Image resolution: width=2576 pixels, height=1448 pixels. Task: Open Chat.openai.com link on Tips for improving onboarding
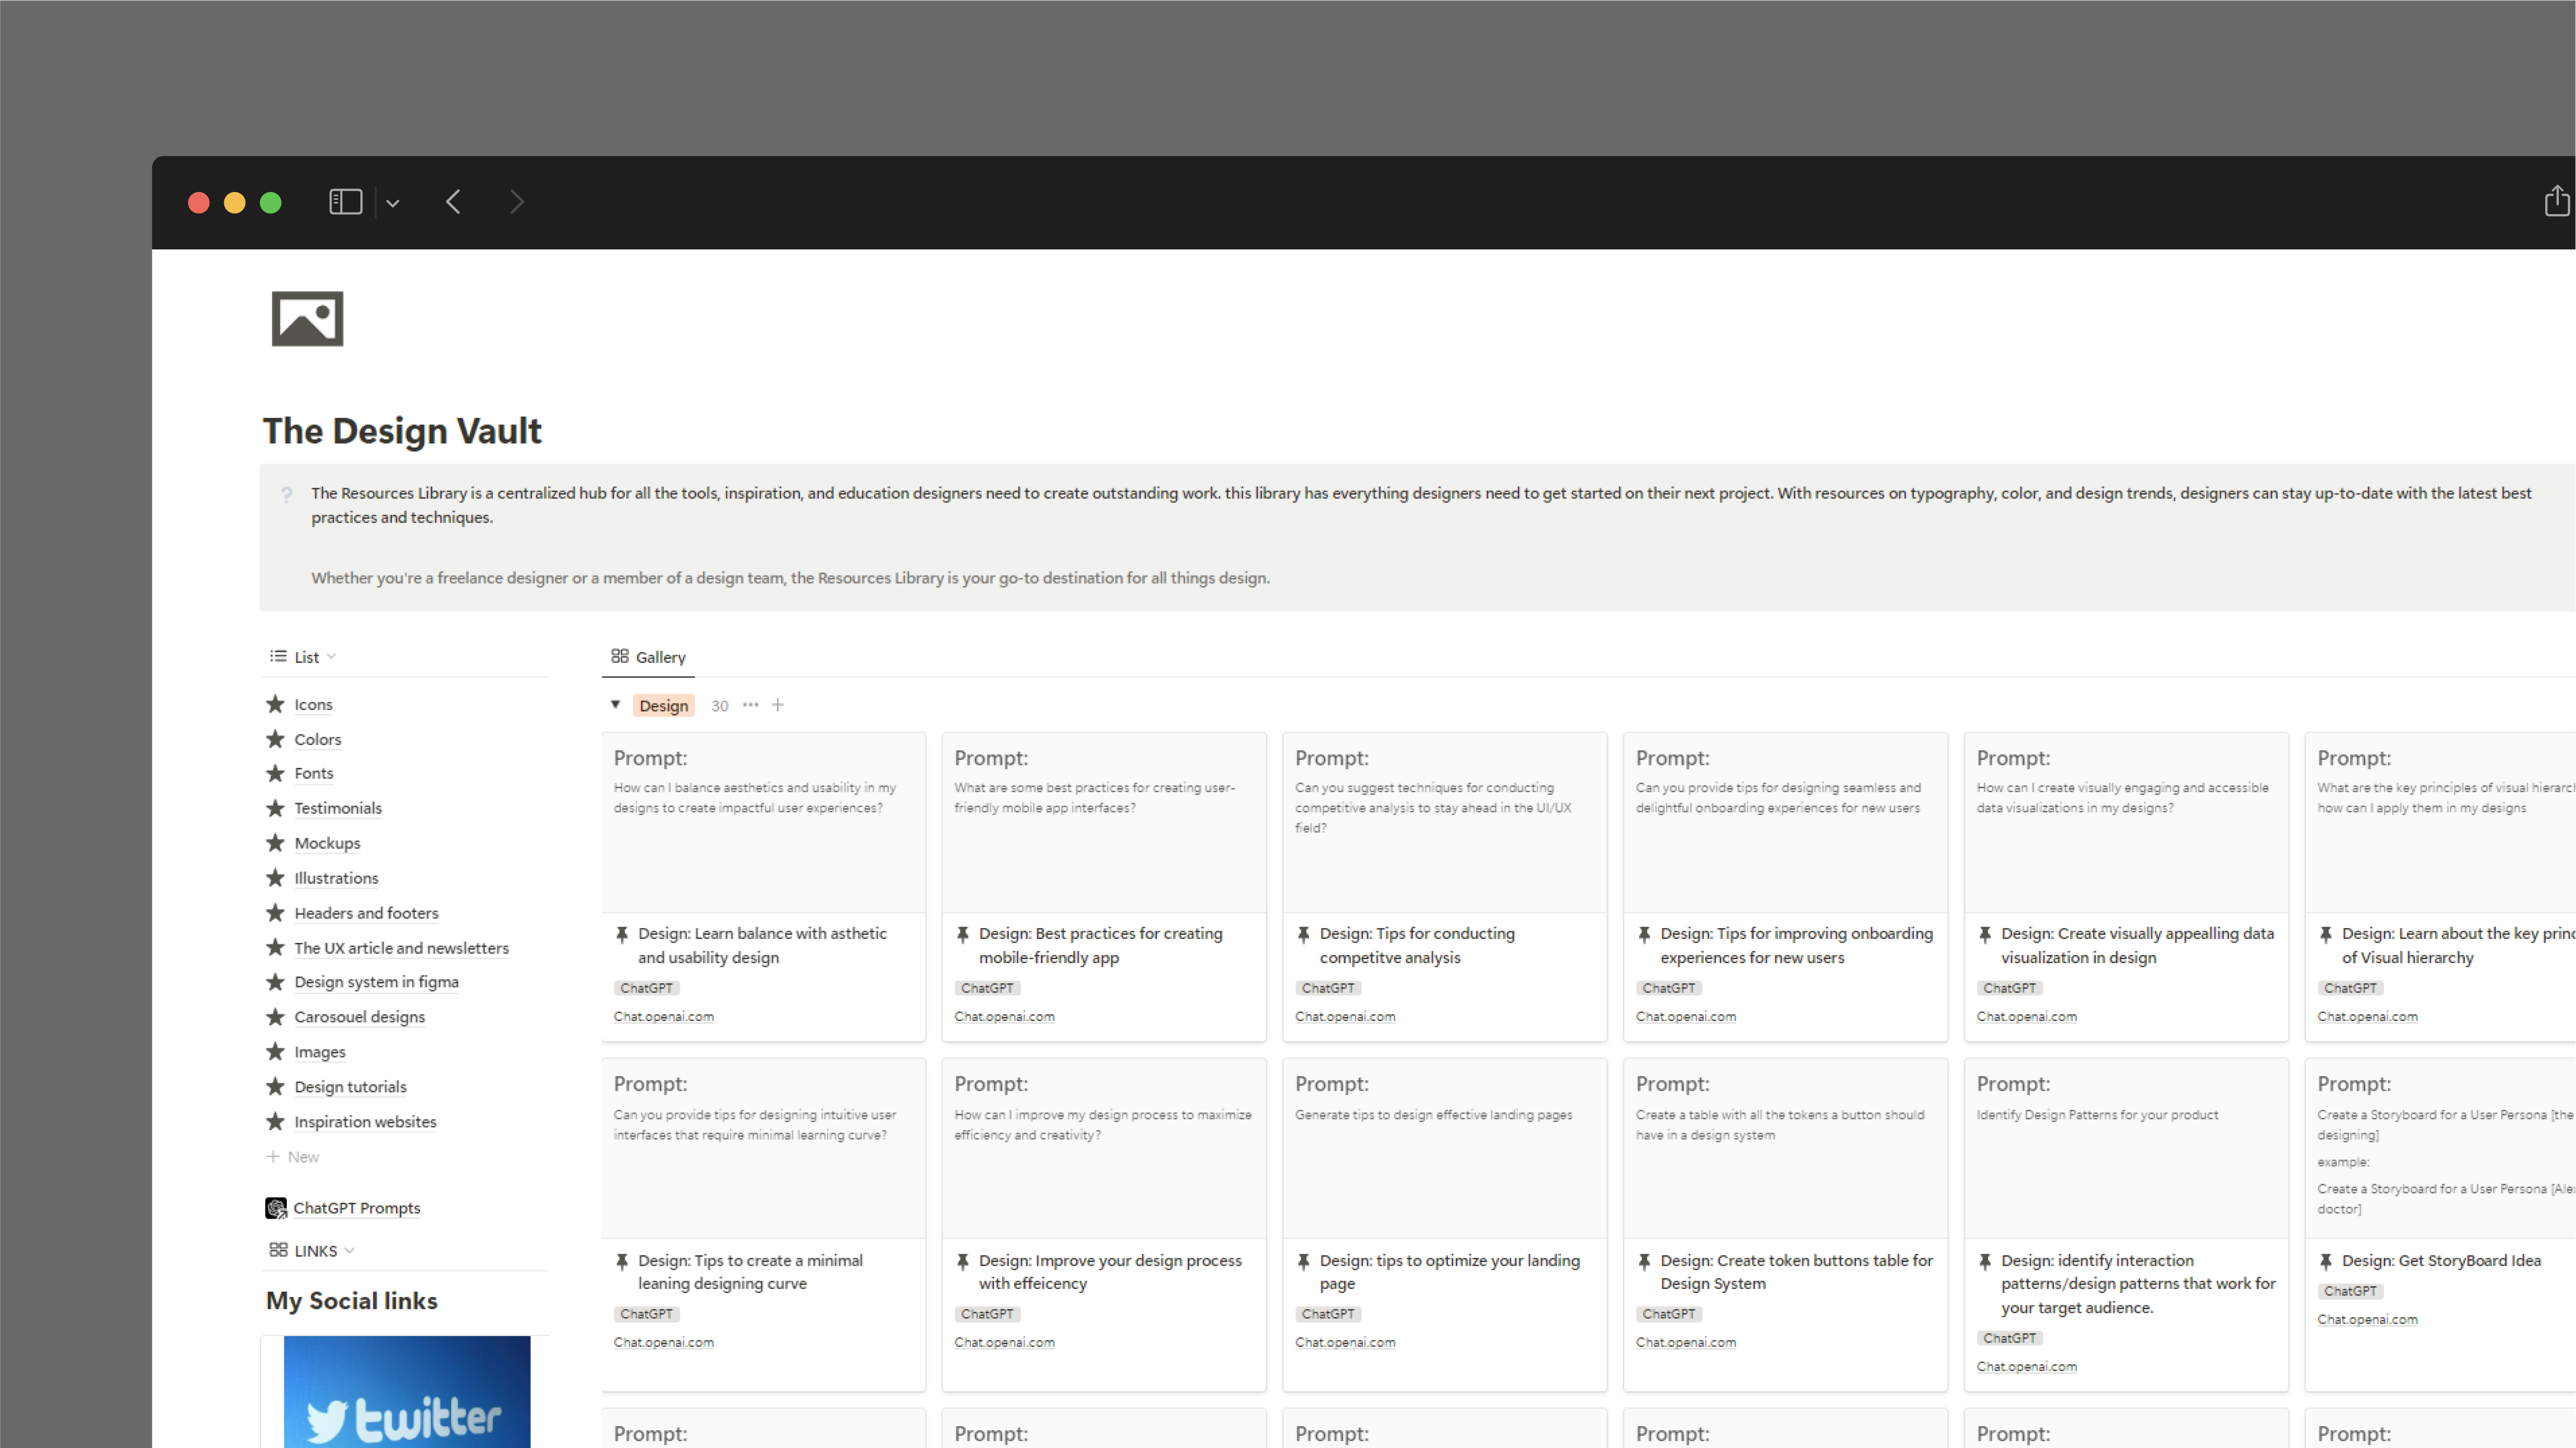[x=1685, y=1017]
